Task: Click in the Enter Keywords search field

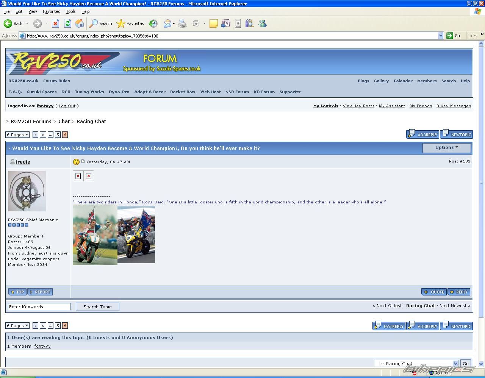Action: (39, 307)
